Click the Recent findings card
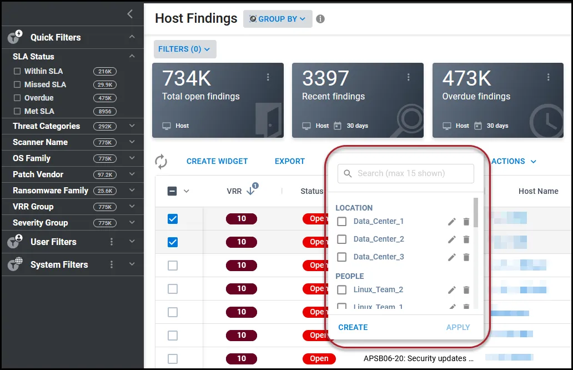Screen dimensions: 573x370 [358, 100]
